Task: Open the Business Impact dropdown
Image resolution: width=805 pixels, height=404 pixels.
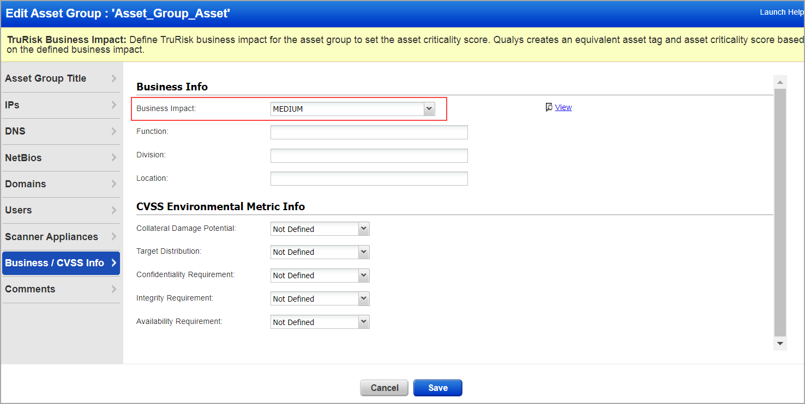Action: [353, 109]
